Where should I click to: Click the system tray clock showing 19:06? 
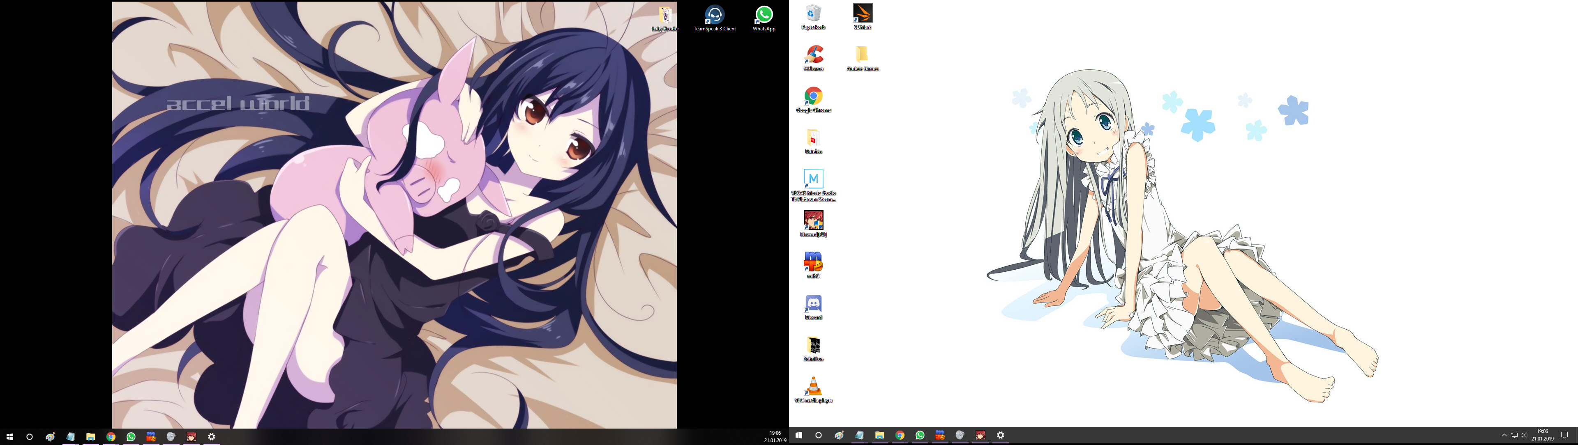1543,435
